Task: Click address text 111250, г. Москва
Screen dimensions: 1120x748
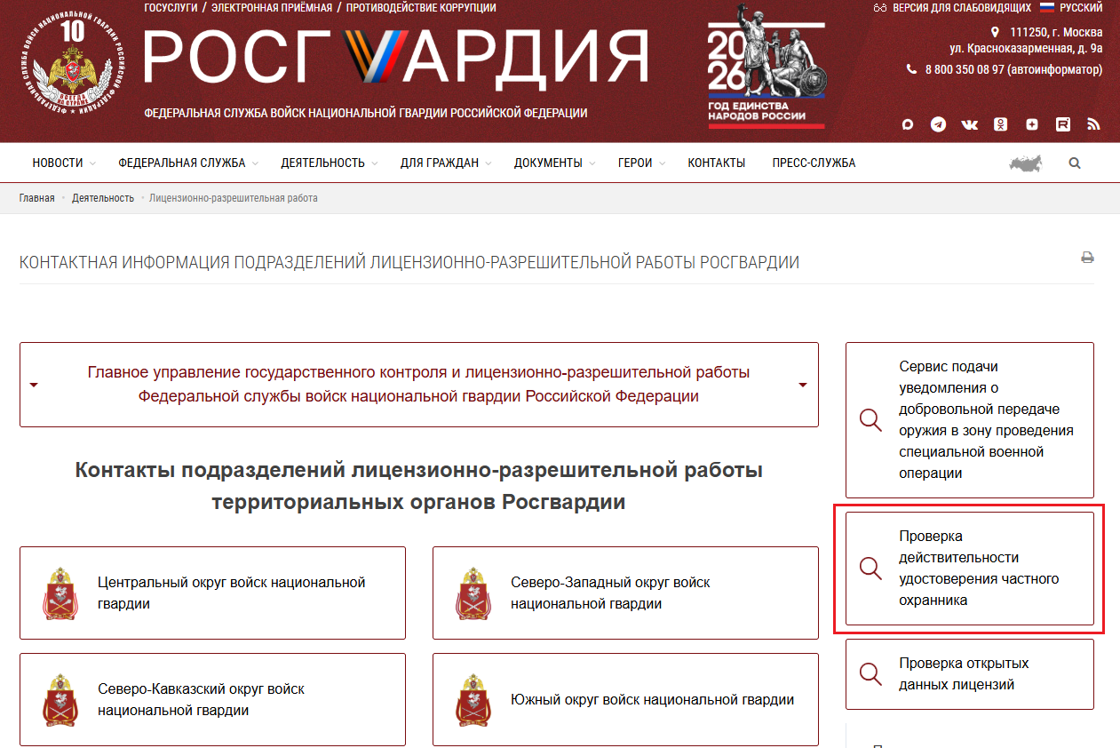Action: coord(1056,32)
